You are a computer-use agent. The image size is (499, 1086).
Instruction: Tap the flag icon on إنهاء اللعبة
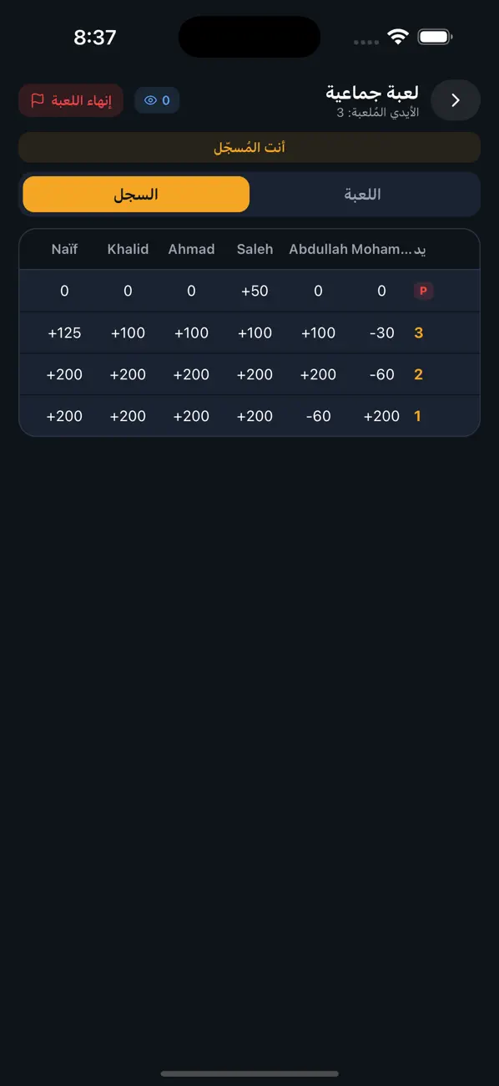tap(38, 100)
